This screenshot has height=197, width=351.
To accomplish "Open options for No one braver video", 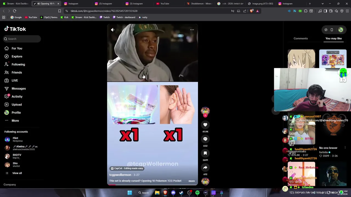I will point(345,148).
